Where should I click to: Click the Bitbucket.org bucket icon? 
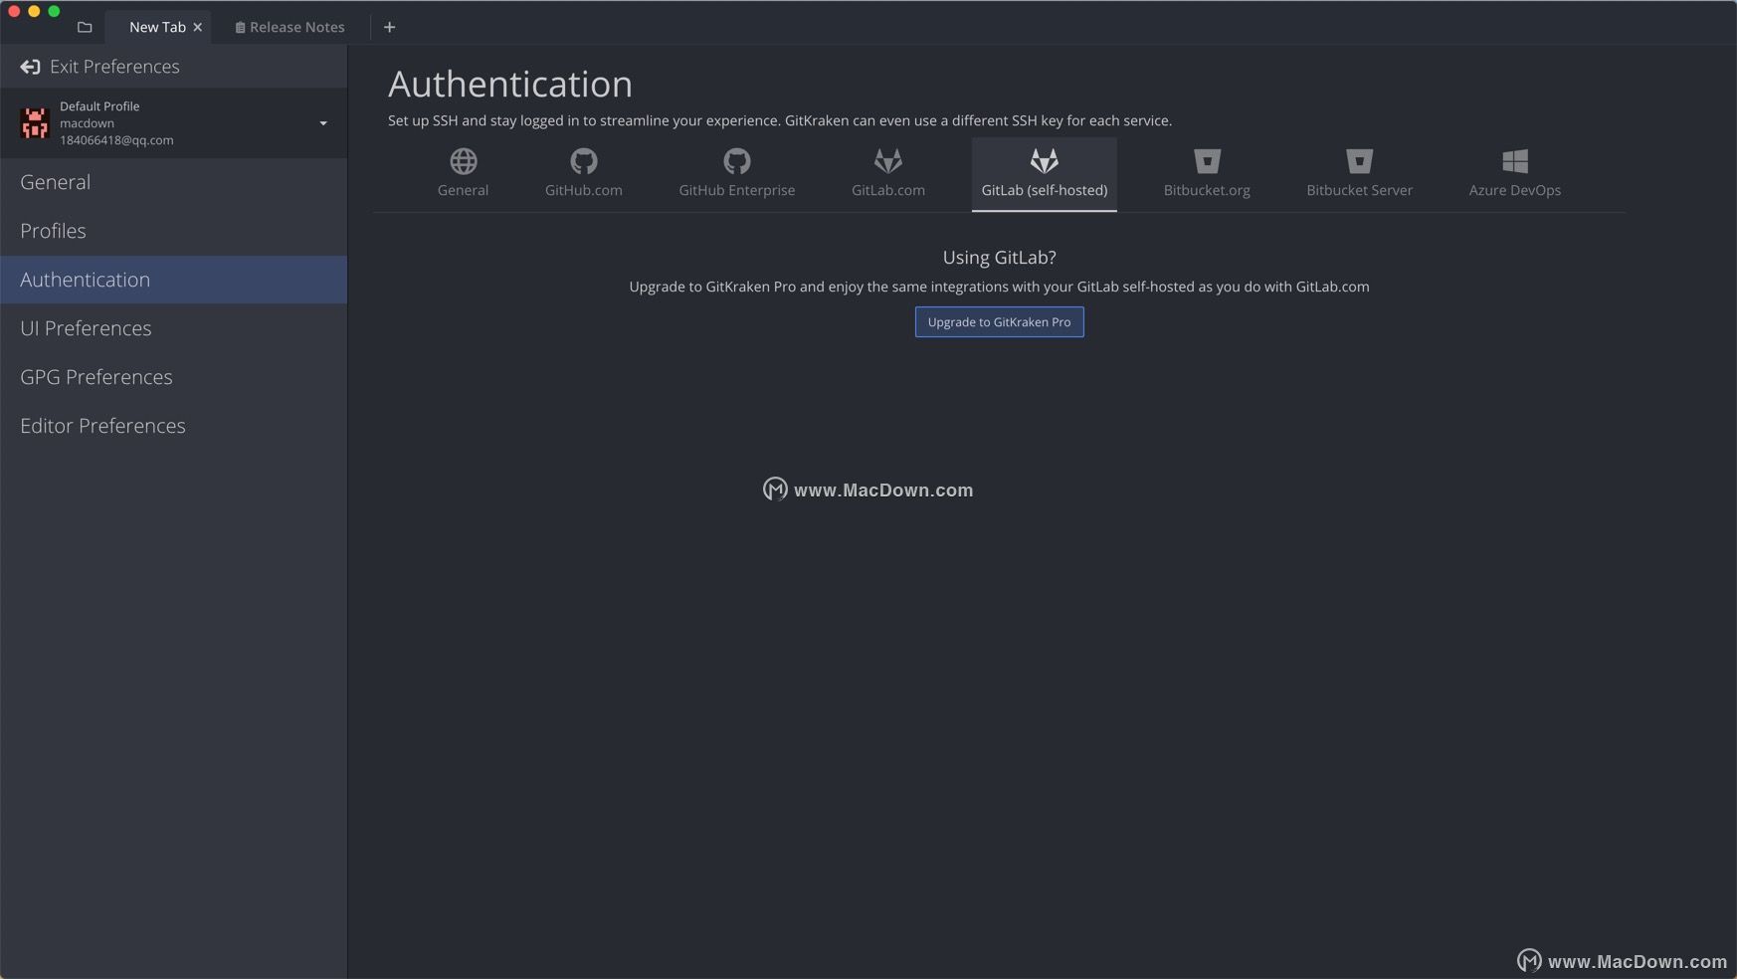point(1207,160)
